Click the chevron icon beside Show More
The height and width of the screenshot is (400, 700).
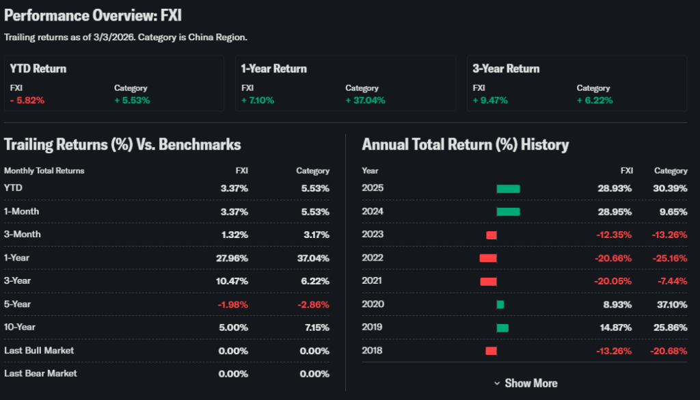(497, 384)
